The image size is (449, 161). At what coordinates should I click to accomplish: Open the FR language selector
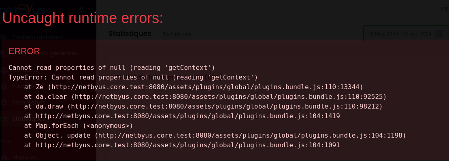[x=445, y=9]
